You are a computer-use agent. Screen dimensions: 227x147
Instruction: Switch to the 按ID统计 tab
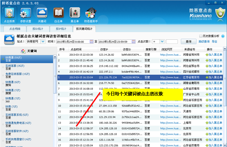tap(38, 29)
